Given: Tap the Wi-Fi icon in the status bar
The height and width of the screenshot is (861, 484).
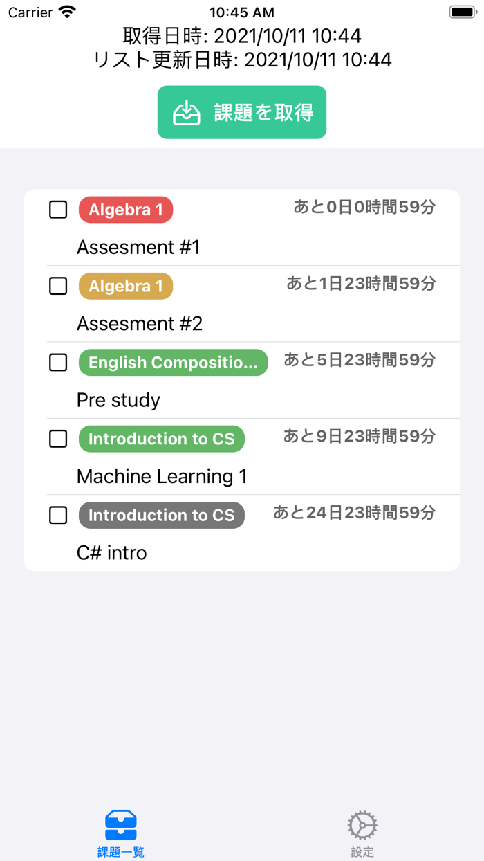Looking at the screenshot, I should tap(66, 11).
